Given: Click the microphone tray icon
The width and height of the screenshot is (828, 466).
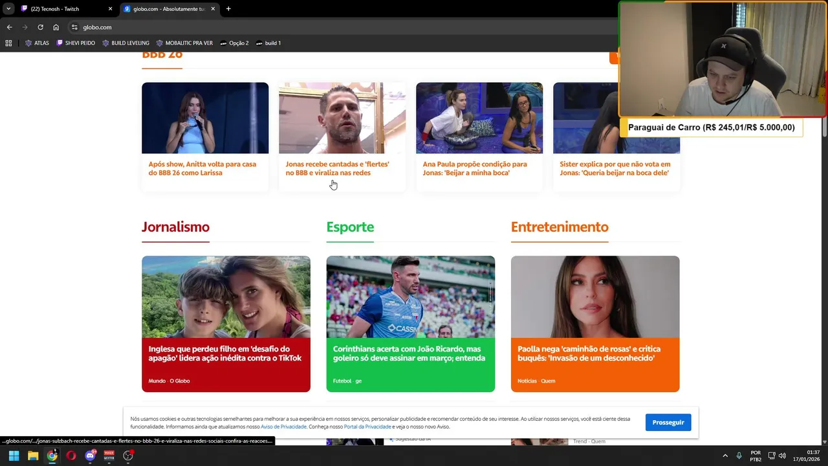Looking at the screenshot, I should click(x=739, y=456).
